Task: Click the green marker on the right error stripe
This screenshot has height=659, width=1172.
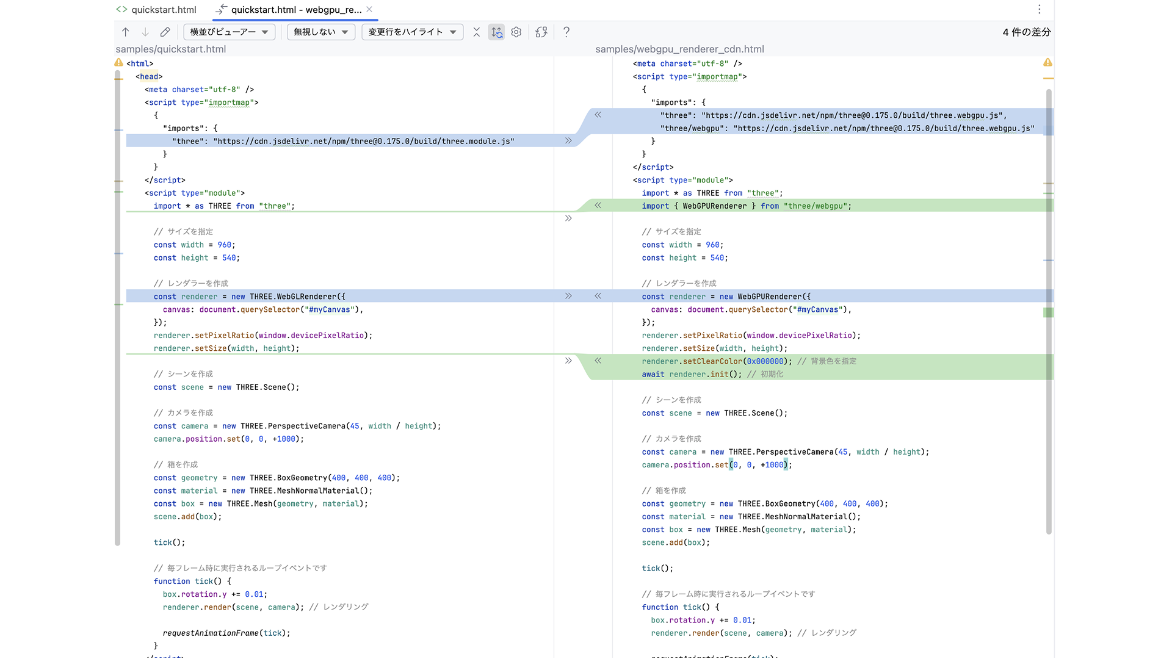Action: tap(1049, 312)
